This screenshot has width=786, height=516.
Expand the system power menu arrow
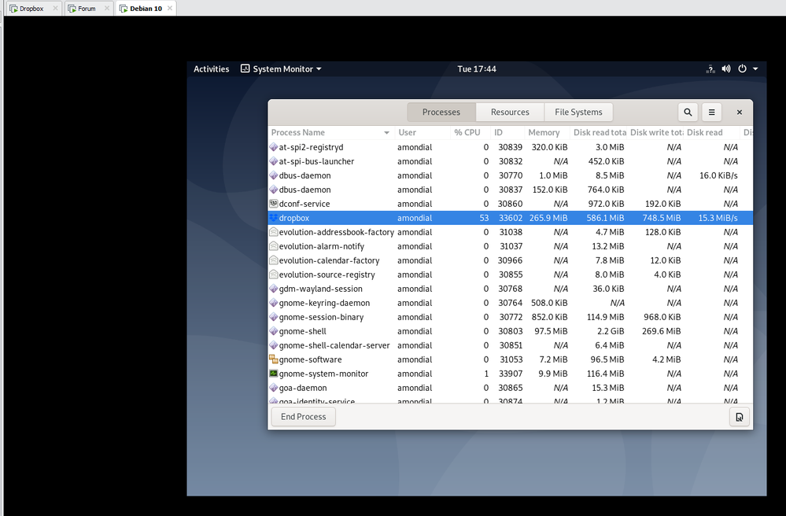point(755,69)
